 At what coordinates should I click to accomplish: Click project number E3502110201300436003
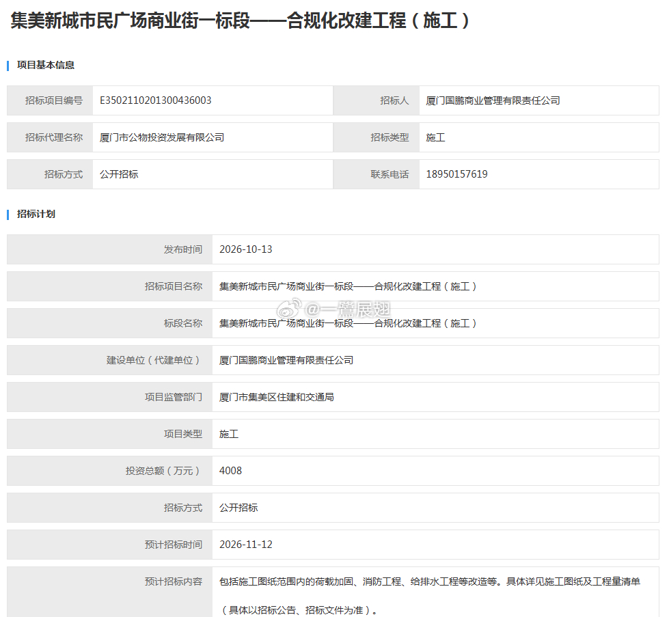(155, 100)
